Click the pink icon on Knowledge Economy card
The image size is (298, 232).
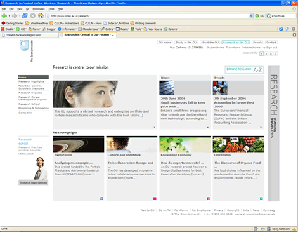click(x=208, y=198)
